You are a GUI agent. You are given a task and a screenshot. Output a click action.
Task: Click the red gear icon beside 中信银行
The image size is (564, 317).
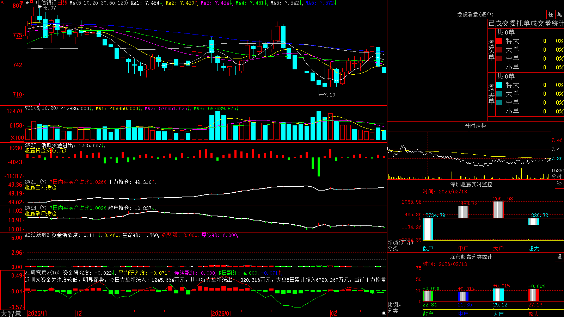pos(31,1)
